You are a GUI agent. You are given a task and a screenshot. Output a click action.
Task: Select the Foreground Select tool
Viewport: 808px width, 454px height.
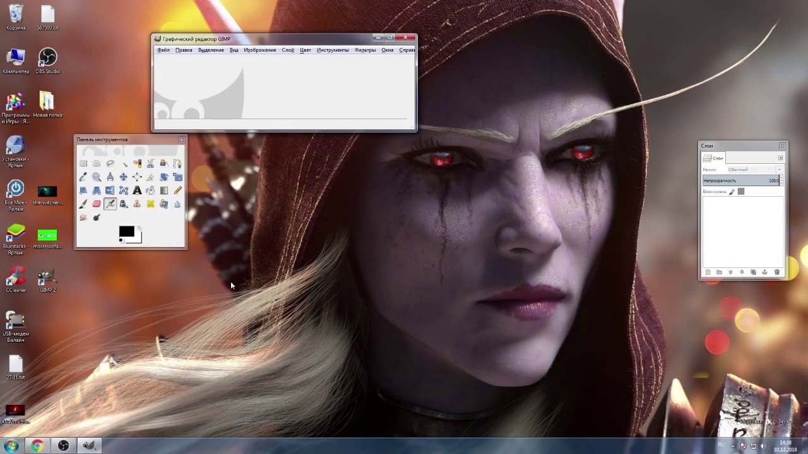(x=164, y=163)
